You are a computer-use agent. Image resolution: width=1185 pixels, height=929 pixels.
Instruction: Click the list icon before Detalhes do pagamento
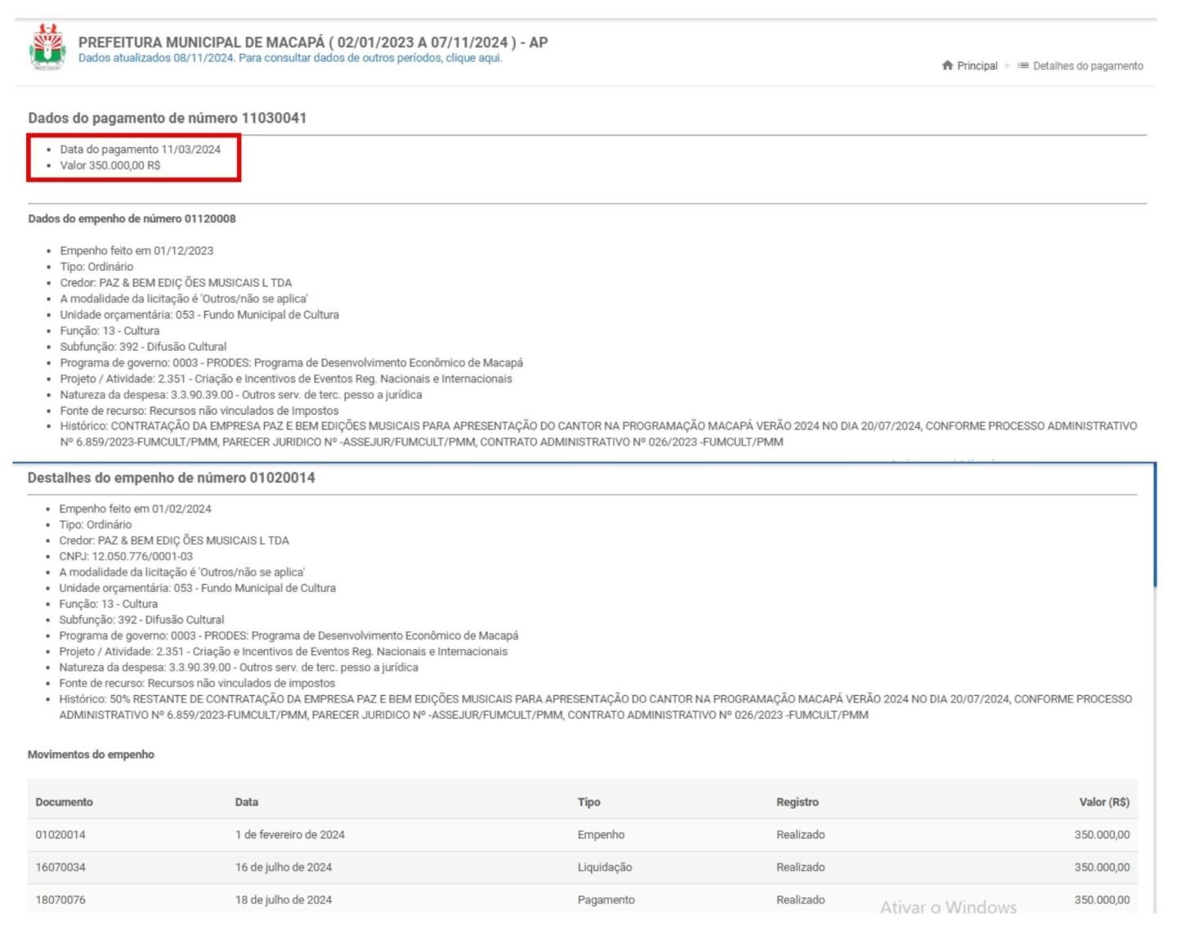point(1022,65)
